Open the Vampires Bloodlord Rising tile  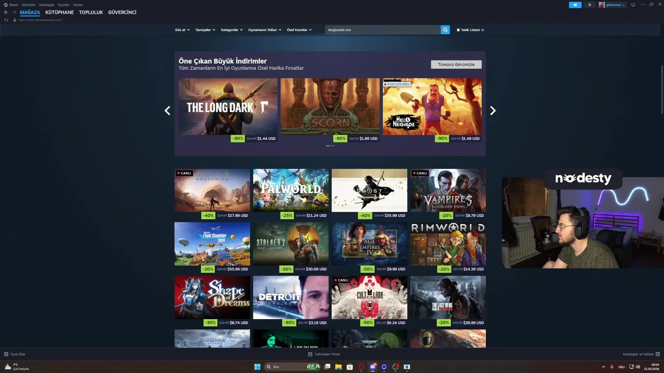click(x=448, y=194)
